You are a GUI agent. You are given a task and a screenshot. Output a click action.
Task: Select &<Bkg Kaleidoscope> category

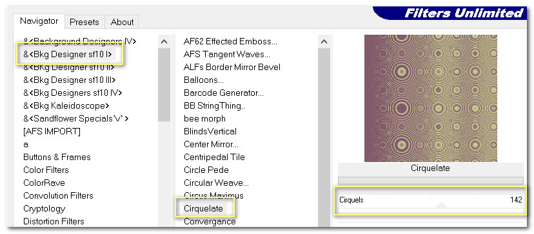[66, 105]
